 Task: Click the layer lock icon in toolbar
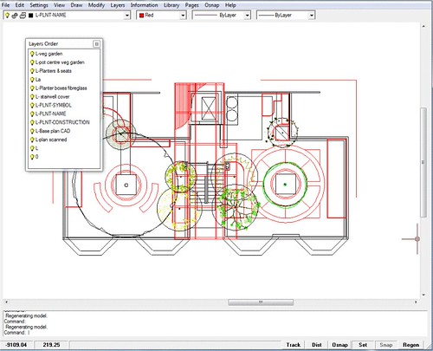pyautogui.click(x=15, y=16)
